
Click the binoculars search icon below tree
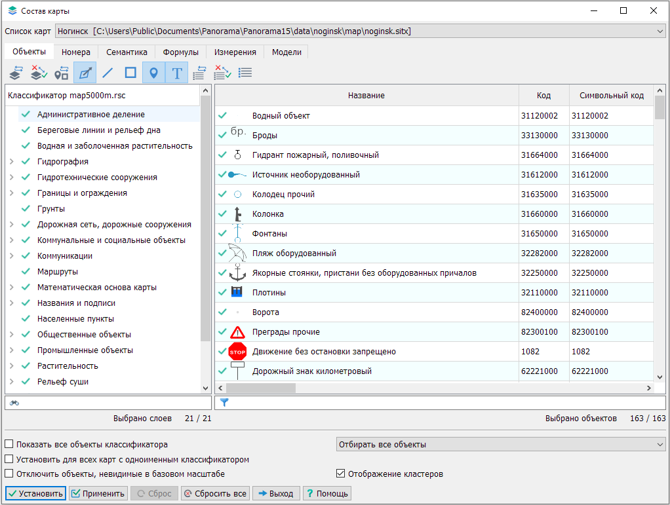coord(14,402)
